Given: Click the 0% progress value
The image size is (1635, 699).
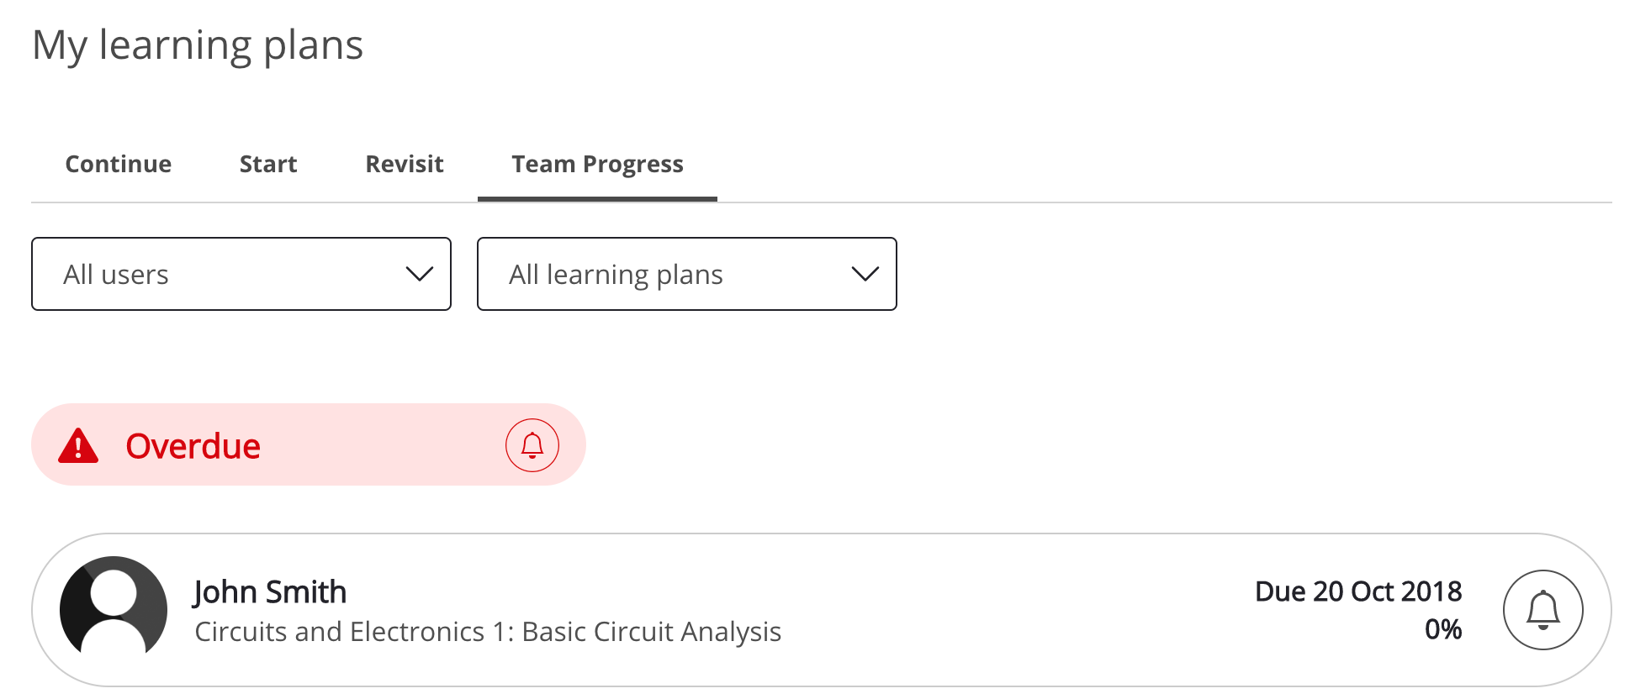Looking at the screenshot, I should pyautogui.click(x=1443, y=629).
